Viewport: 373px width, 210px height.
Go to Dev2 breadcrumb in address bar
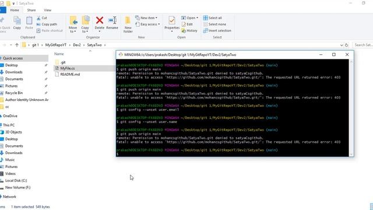pyautogui.click(x=77, y=45)
